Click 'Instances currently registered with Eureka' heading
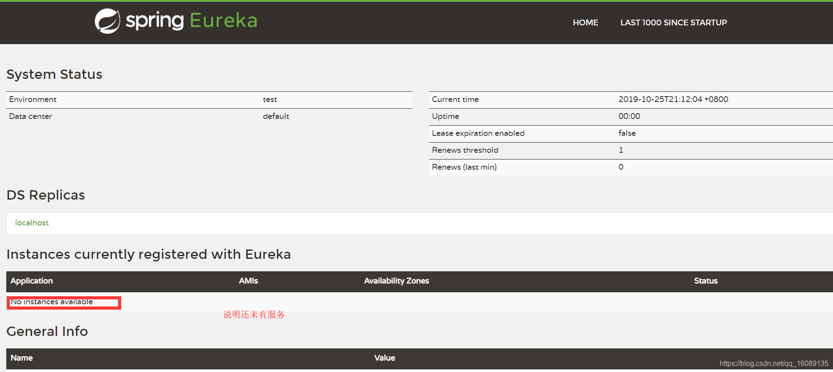Image resolution: width=833 pixels, height=372 pixels. pos(149,254)
